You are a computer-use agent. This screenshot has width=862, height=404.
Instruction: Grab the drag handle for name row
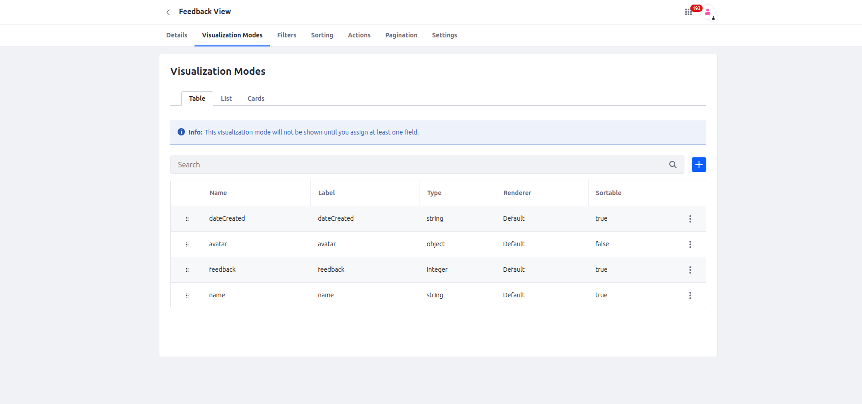click(187, 295)
